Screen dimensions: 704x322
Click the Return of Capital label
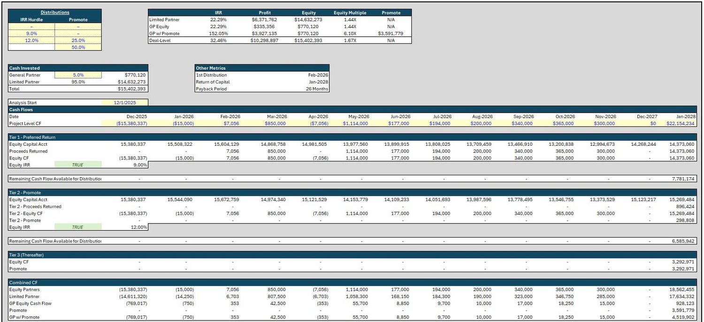tap(212, 82)
